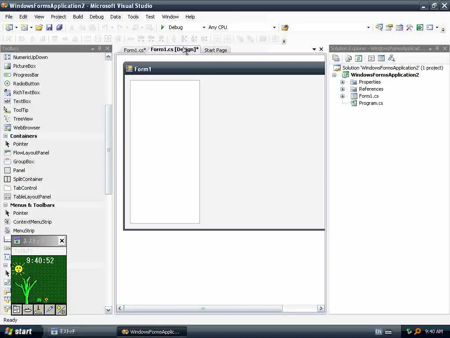
Task: Open the Debug configuration dropdown
Action: point(204,27)
